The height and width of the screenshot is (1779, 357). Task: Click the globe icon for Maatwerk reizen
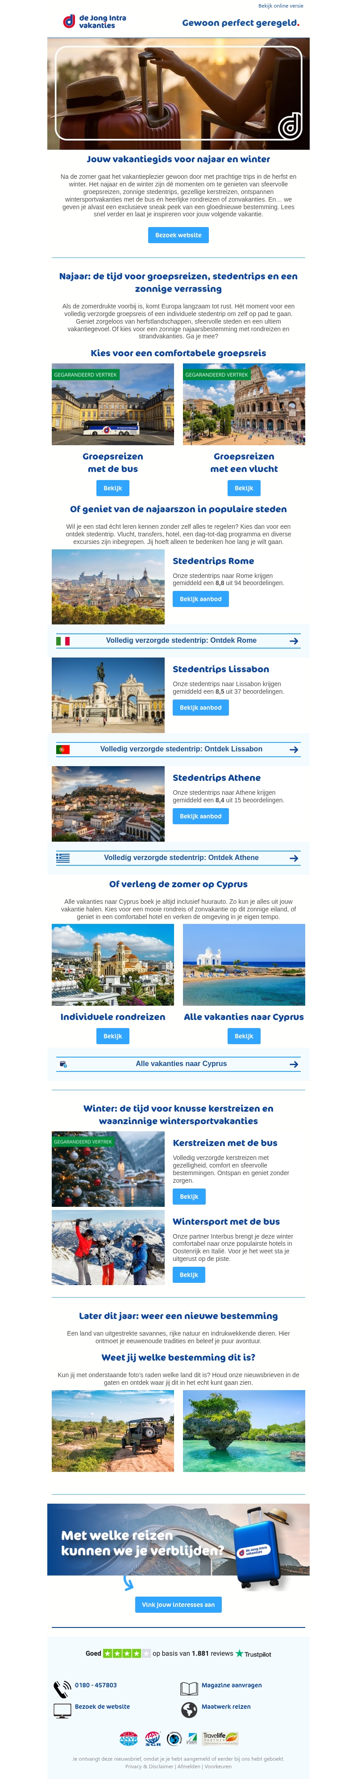[189, 1710]
